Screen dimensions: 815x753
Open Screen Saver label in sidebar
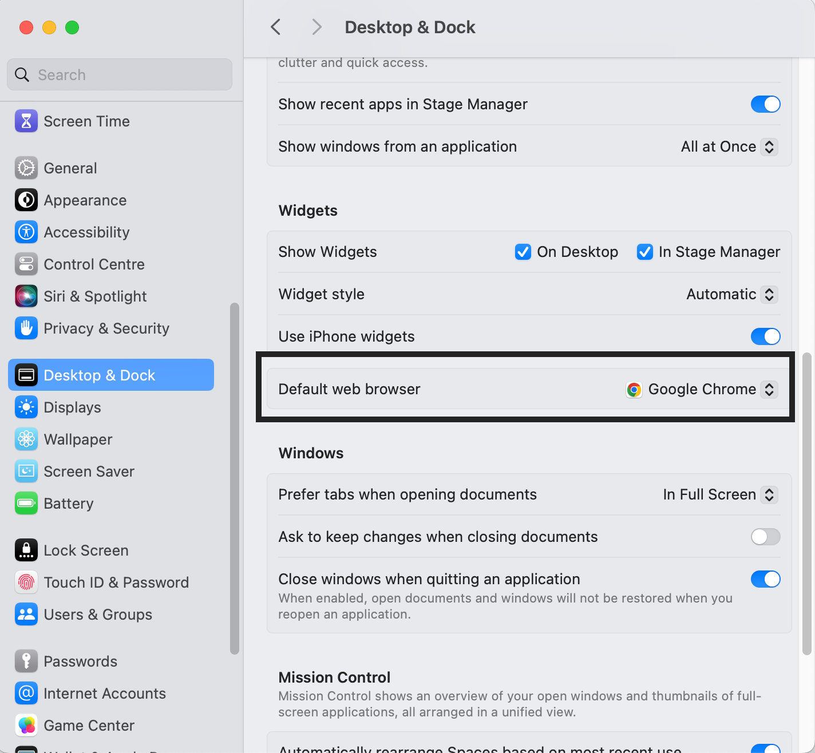[x=89, y=471]
